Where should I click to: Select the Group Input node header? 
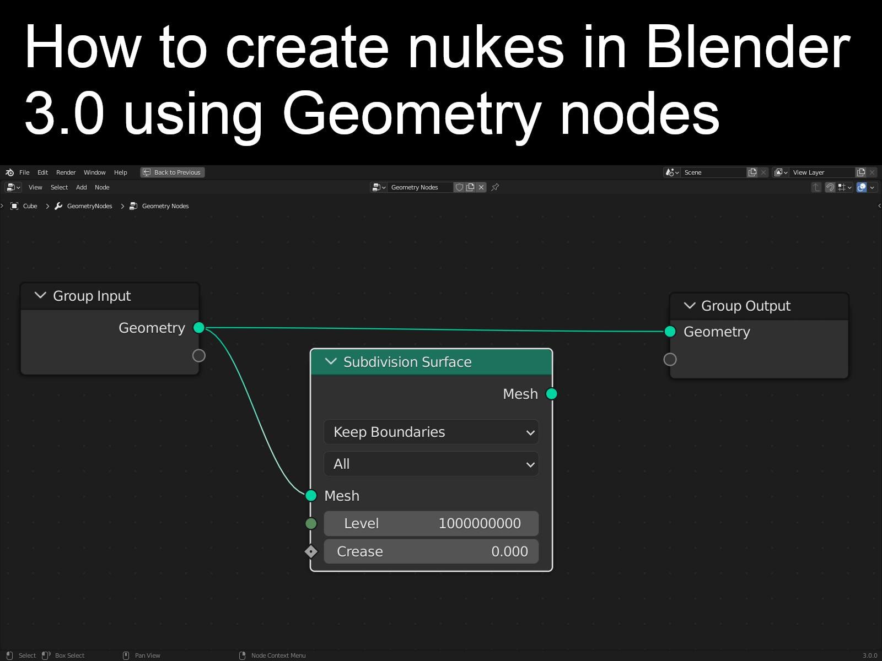(110, 296)
